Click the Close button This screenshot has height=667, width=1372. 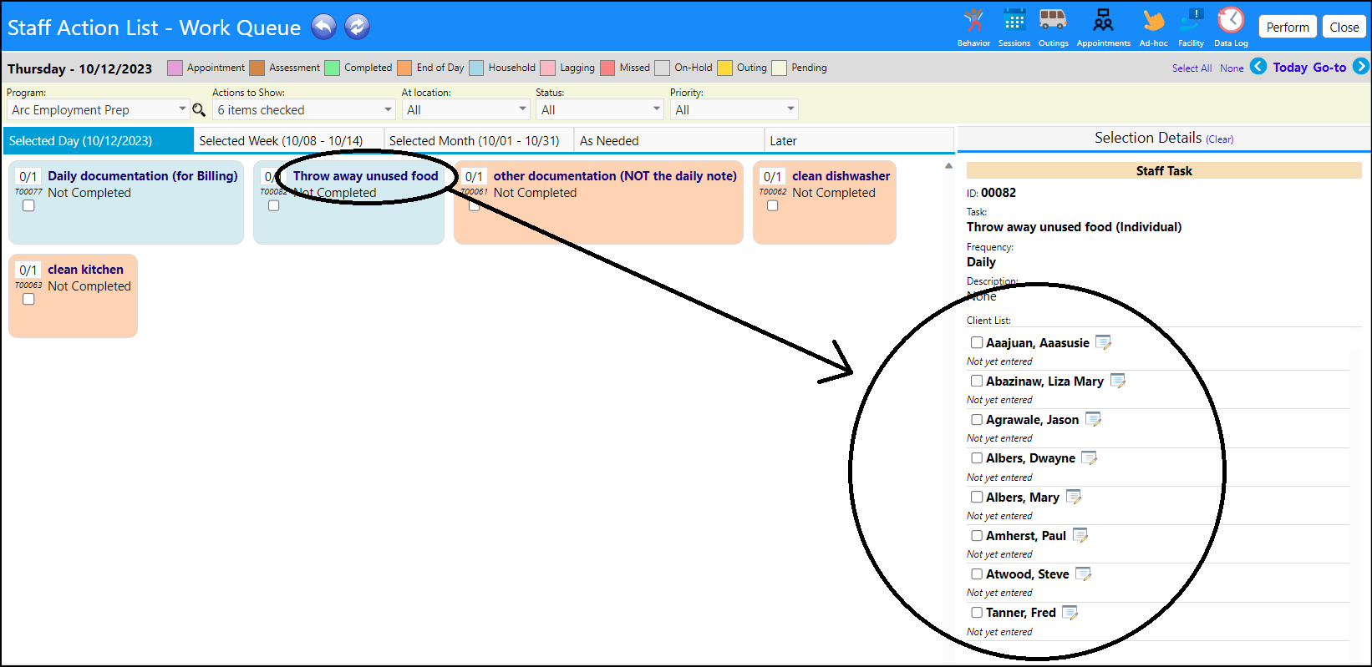click(x=1344, y=27)
